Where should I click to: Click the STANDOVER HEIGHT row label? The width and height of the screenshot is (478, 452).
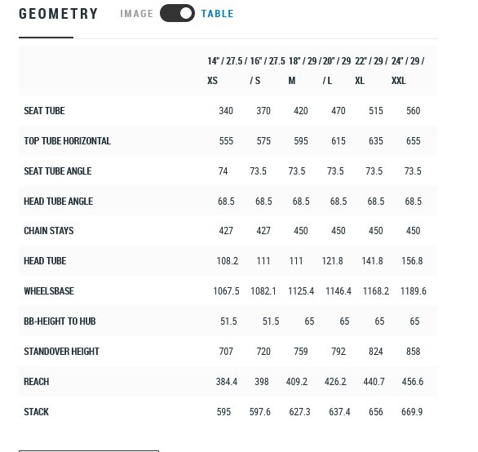(x=61, y=352)
